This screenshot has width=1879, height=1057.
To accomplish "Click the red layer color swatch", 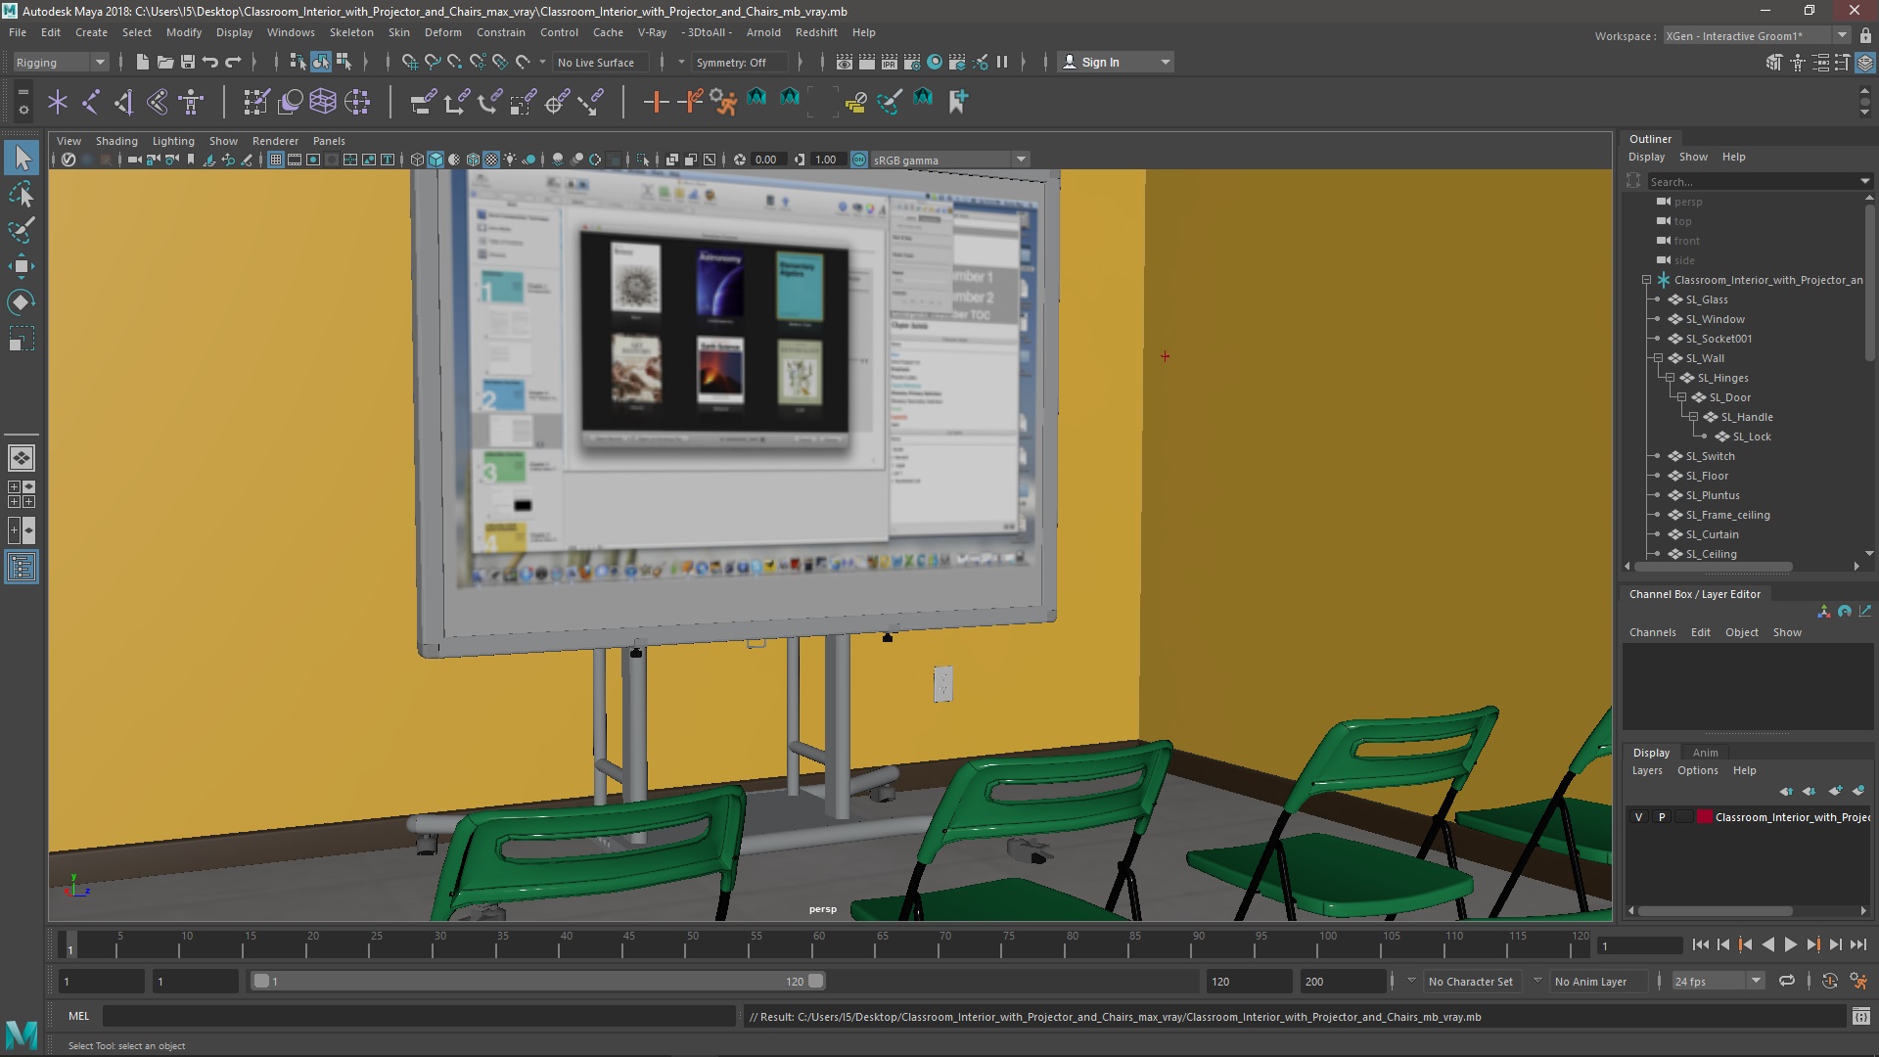I will click(x=1704, y=817).
